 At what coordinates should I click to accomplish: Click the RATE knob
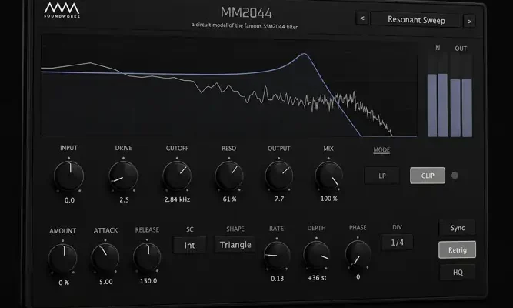(277, 256)
